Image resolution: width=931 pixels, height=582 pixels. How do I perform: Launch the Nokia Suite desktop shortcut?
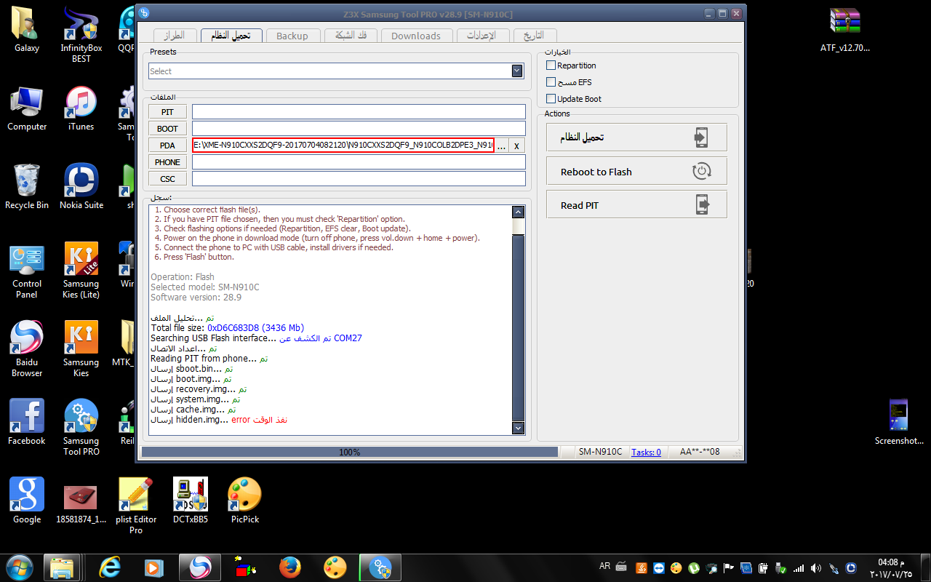pyautogui.click(x=81, y=186)
